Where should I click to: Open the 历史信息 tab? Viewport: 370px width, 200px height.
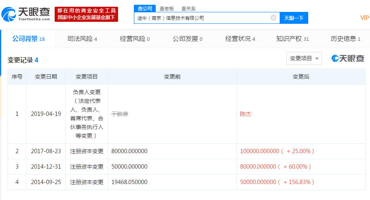pos(346,39)
